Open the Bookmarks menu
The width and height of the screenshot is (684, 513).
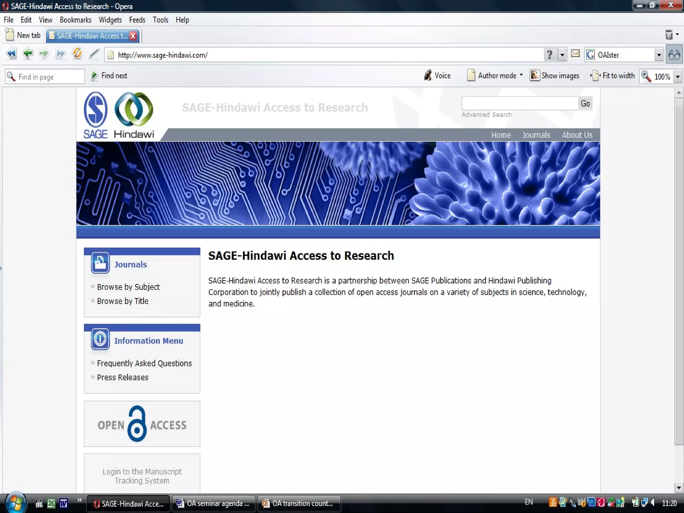[75, 20]
